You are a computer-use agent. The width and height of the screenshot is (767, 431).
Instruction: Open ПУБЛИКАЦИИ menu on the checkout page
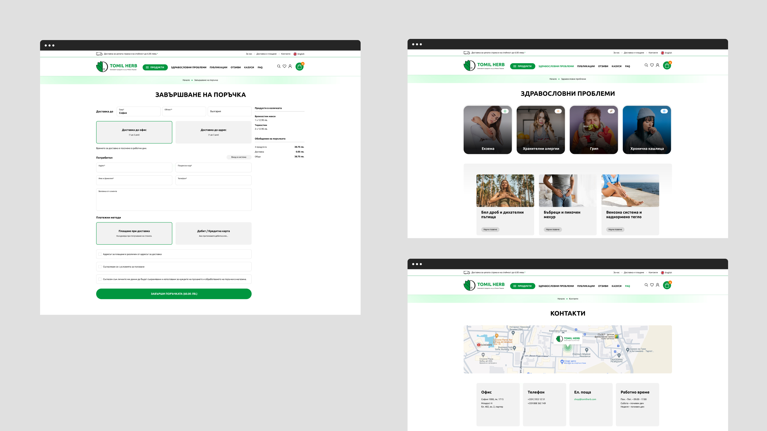coord(218,68)
